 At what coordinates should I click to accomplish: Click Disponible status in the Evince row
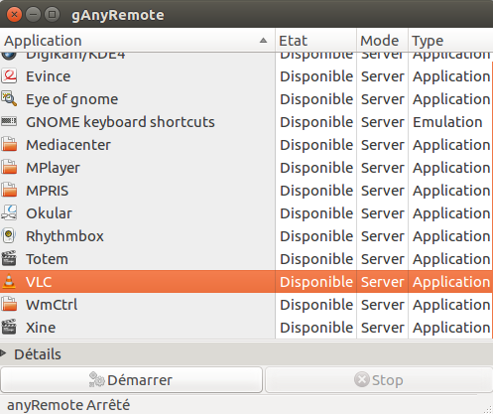click(x=316, y=76)
